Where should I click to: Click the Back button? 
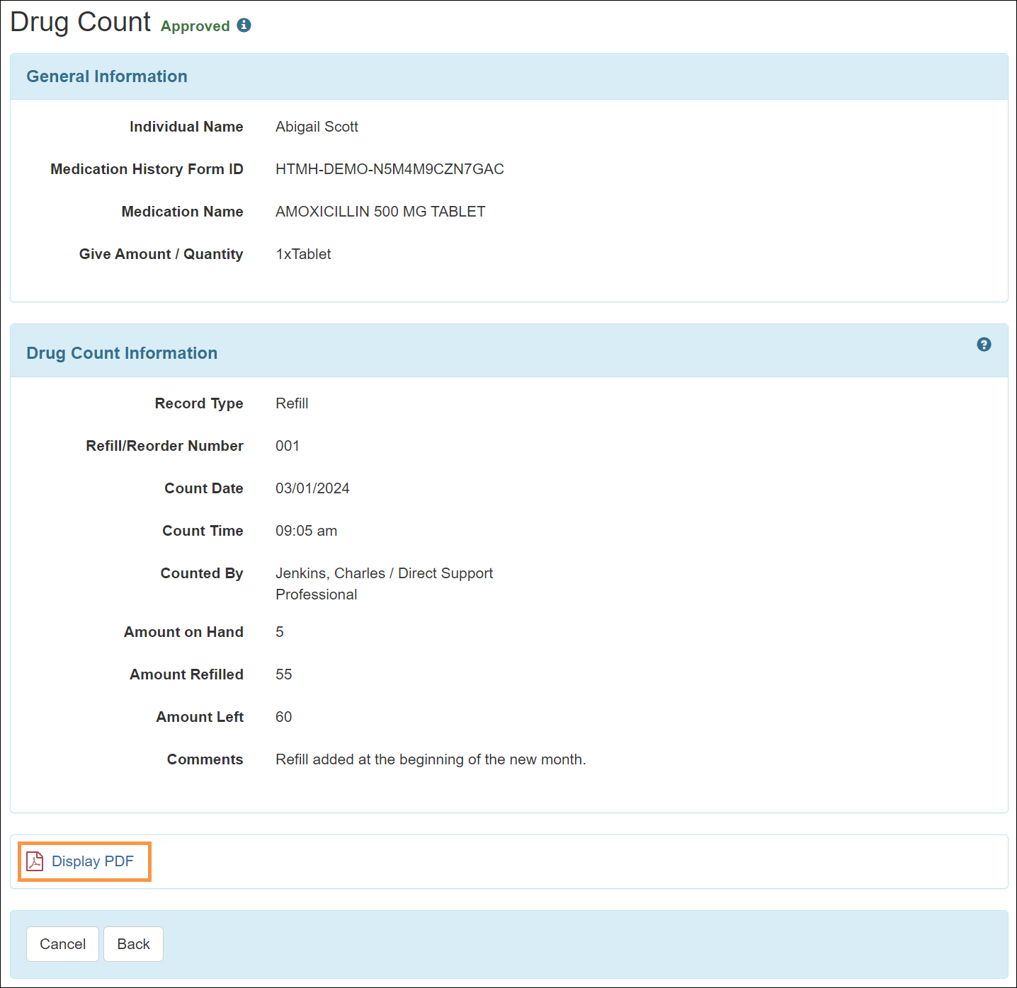point(133,944)
